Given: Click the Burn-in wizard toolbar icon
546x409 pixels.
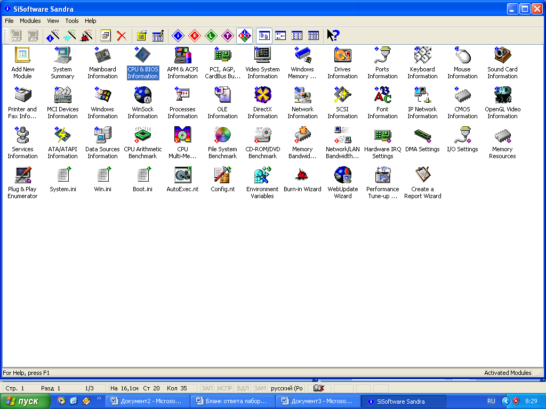Looking at the screenshot, I should [x=86, y=36].
